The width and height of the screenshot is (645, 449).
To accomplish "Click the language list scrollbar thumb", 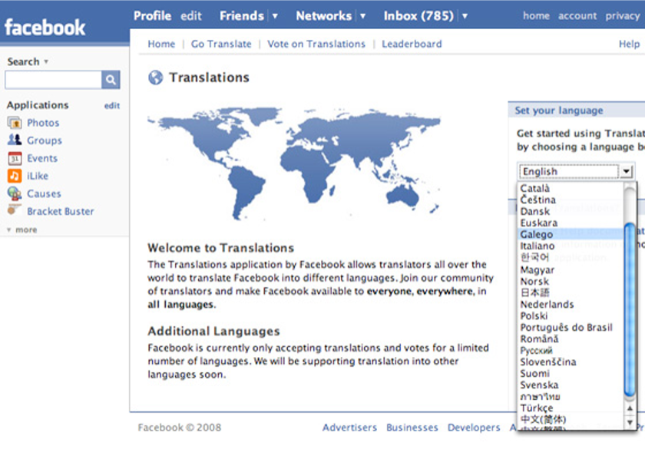I will (x=630, y=310).
